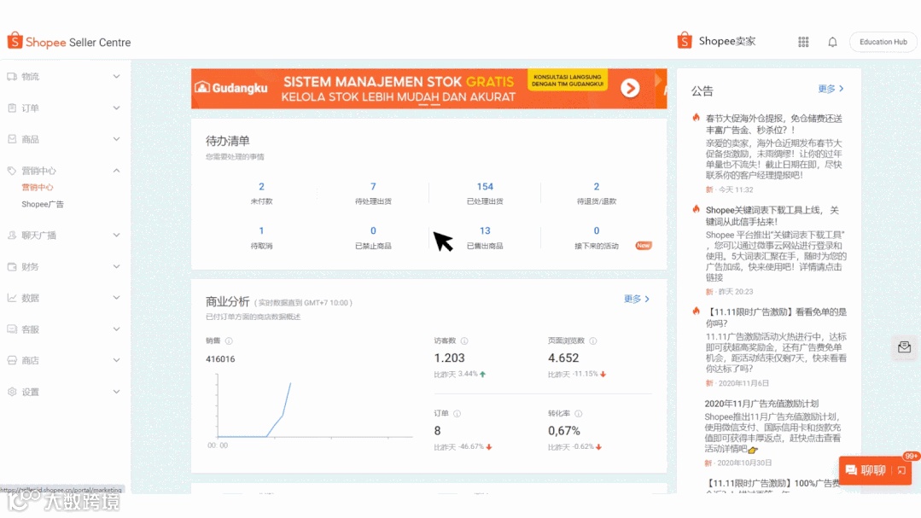Expand the 商店 menu chevron

(116, 360)
